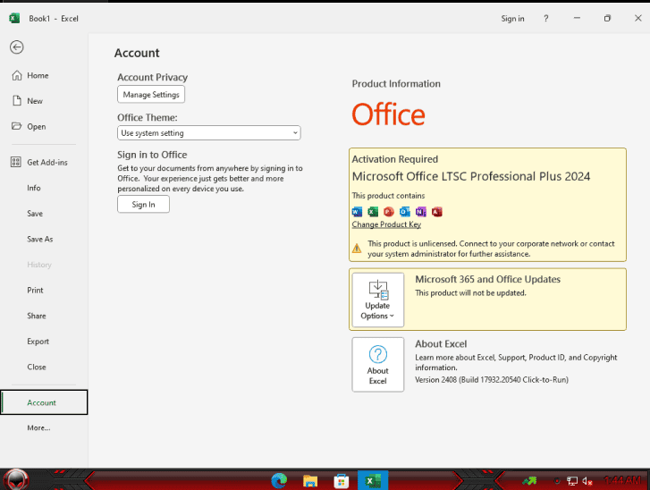Expand the More... sidebar item
The height and width of the screenshot is (490, 650).
pos(38,428)
